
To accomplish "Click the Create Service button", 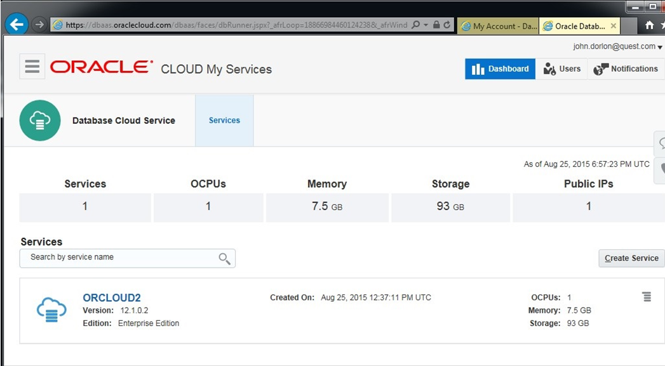I will [631, 258].
